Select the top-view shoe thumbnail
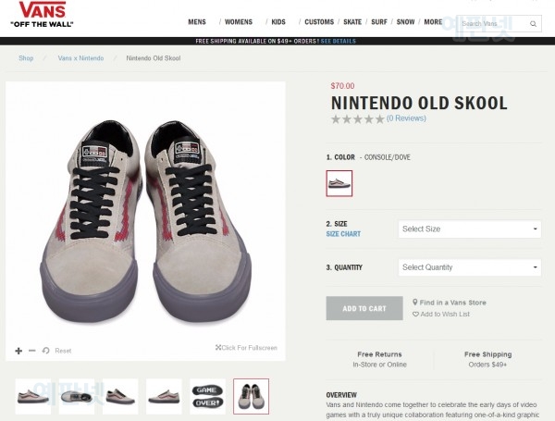 77,396
